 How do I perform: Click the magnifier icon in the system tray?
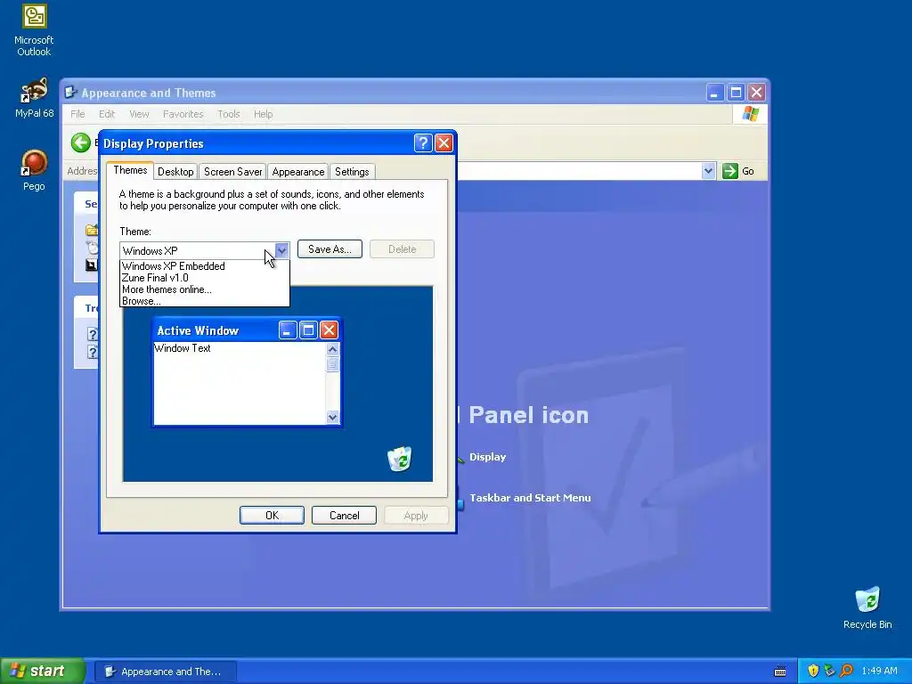point(846,671)
